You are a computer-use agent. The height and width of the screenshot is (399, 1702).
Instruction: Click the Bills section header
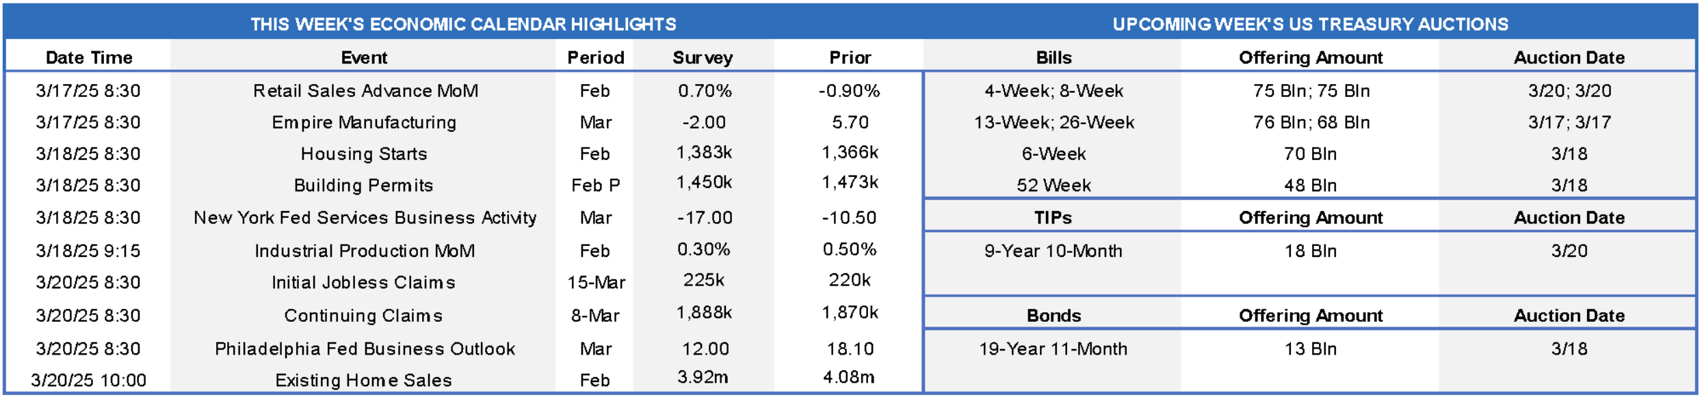point(1053,57)
